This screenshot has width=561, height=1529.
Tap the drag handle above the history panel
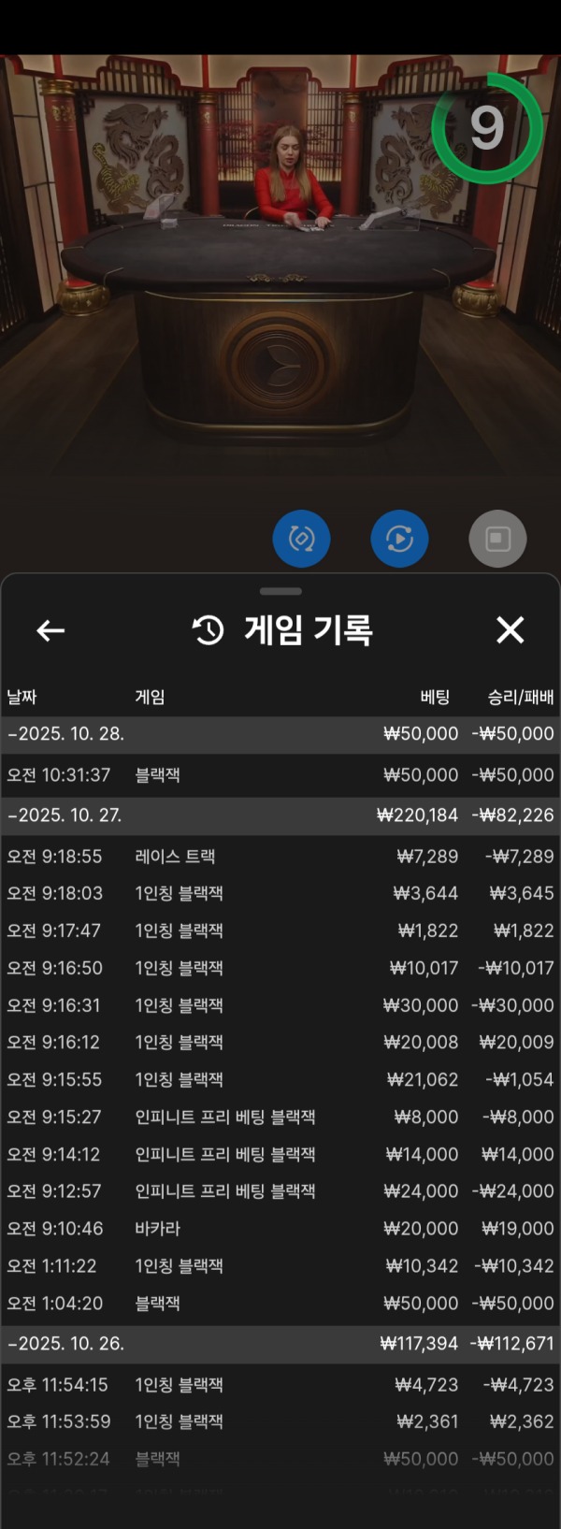[x=280, y=591]
